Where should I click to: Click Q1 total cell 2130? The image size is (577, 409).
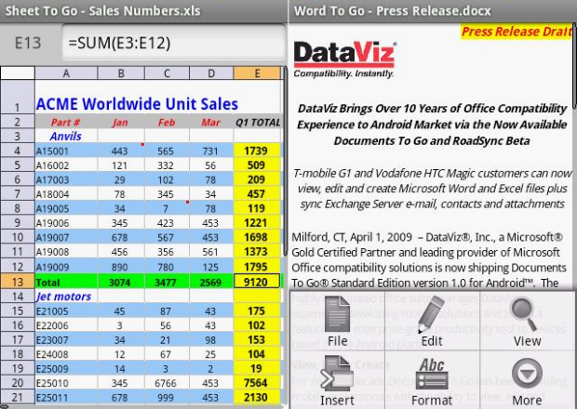tap(257, 397)
